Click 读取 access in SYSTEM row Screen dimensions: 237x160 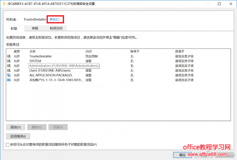point(89,61)
